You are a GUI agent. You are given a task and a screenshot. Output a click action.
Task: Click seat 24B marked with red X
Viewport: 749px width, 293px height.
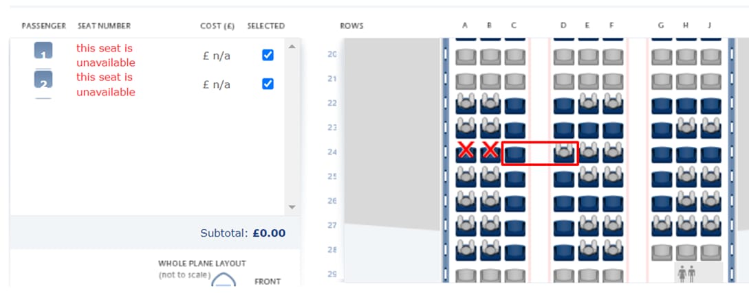490,152
